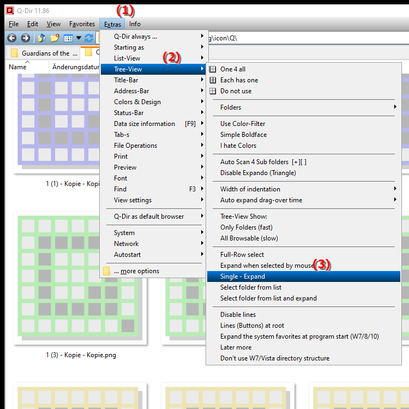
Task: Click the Extras menu
Action: click(112, 24)
